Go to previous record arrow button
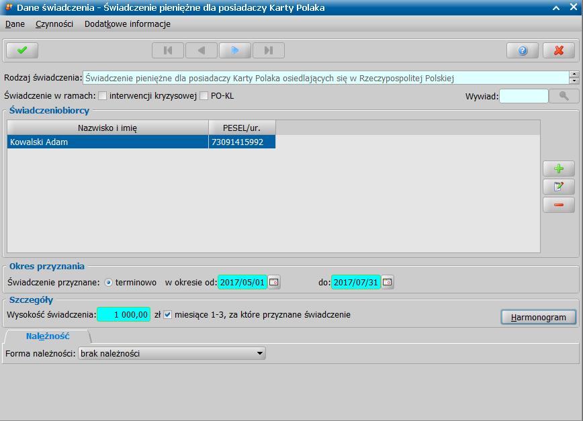This screenshot has width=583, height=421. coord(201,50)
